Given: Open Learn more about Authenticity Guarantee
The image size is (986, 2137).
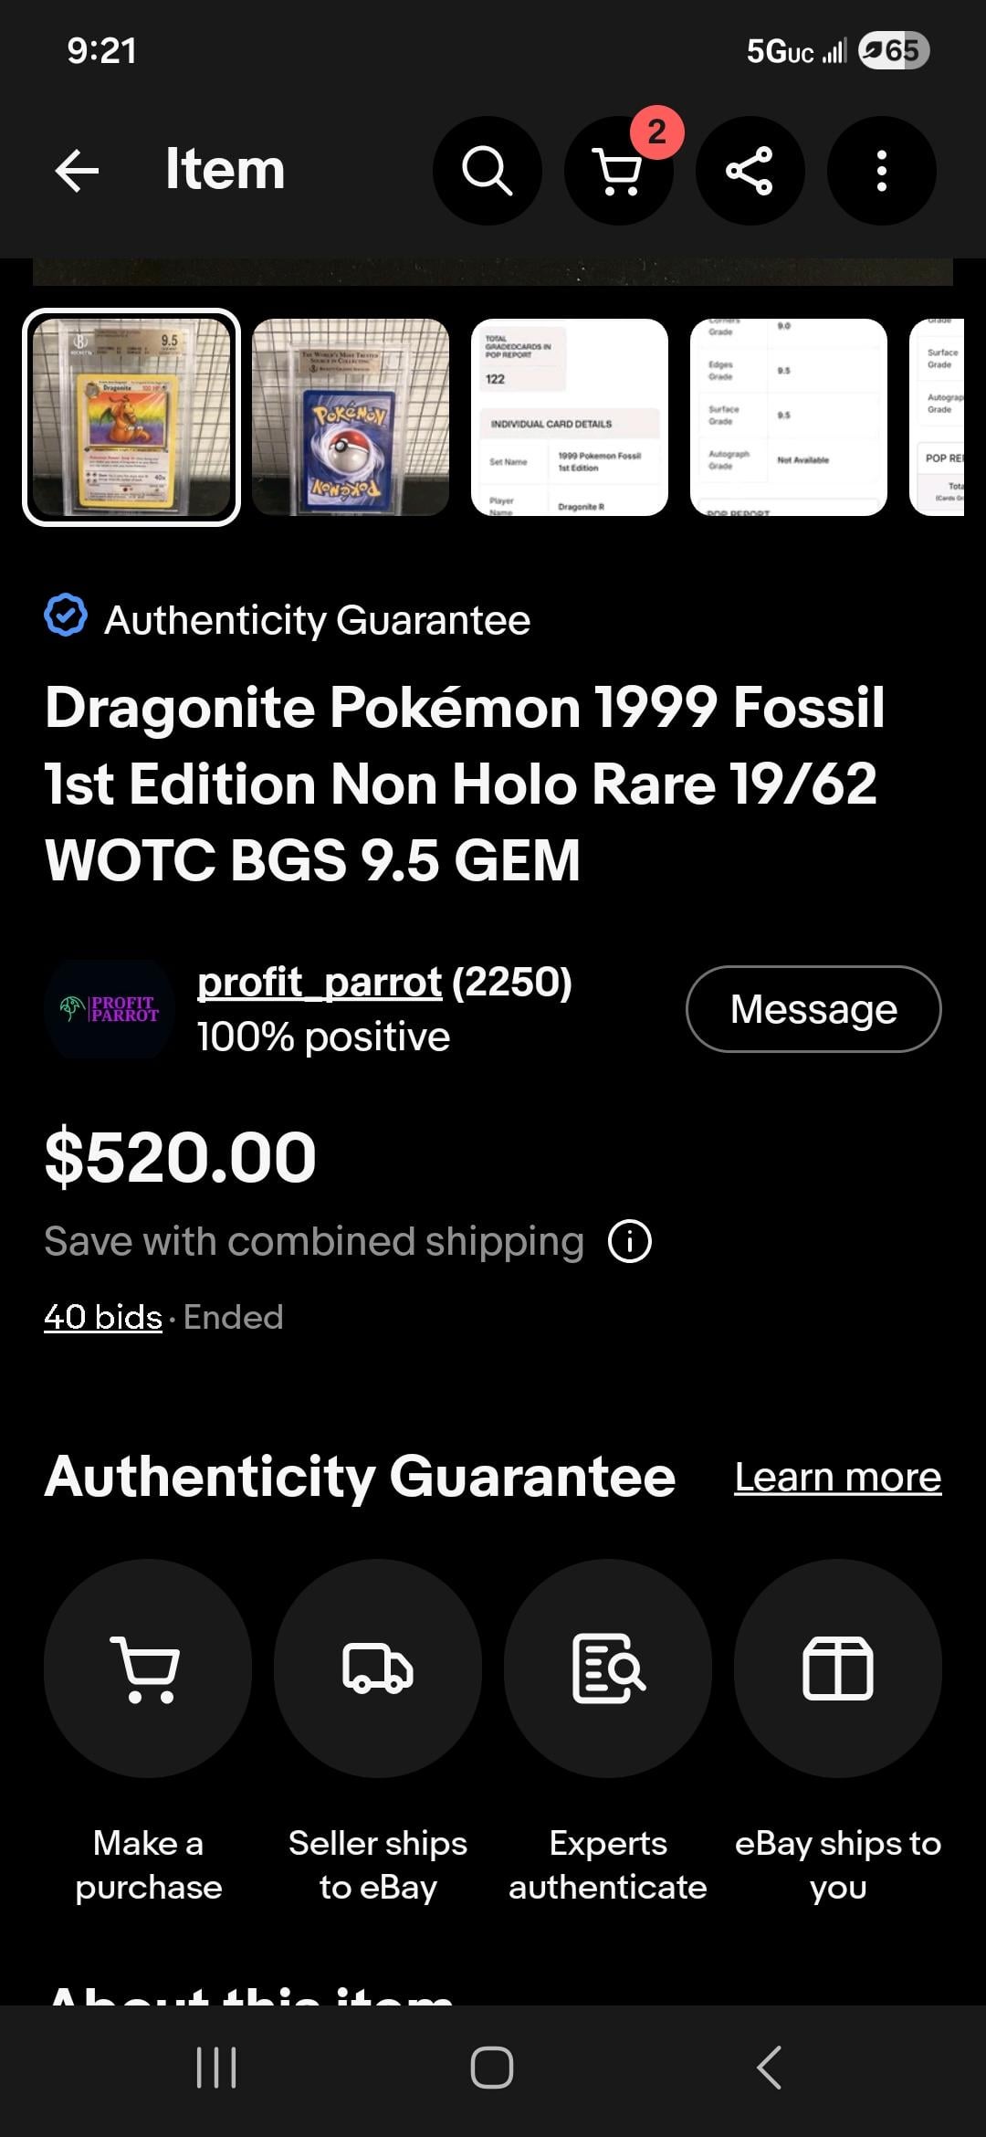Looking at the screenshot, I should (837, 1477).
